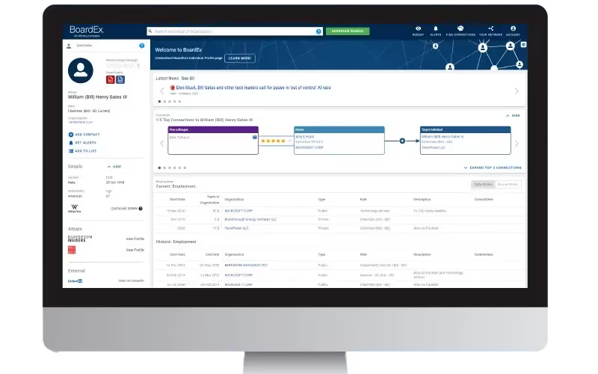Screen dimensions: 598x374
Task: Click the Wealth-X logo
Action: coord(74,209)
